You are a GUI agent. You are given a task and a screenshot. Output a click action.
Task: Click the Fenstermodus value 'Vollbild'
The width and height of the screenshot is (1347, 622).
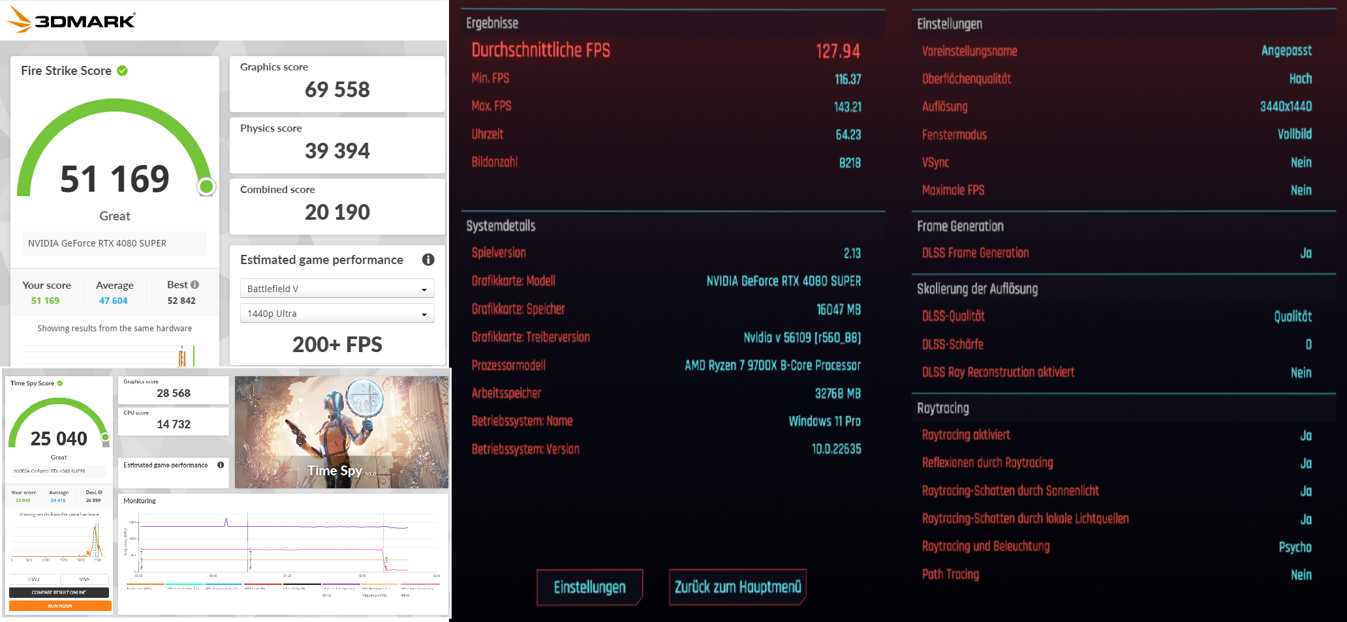pos(1295,134)
